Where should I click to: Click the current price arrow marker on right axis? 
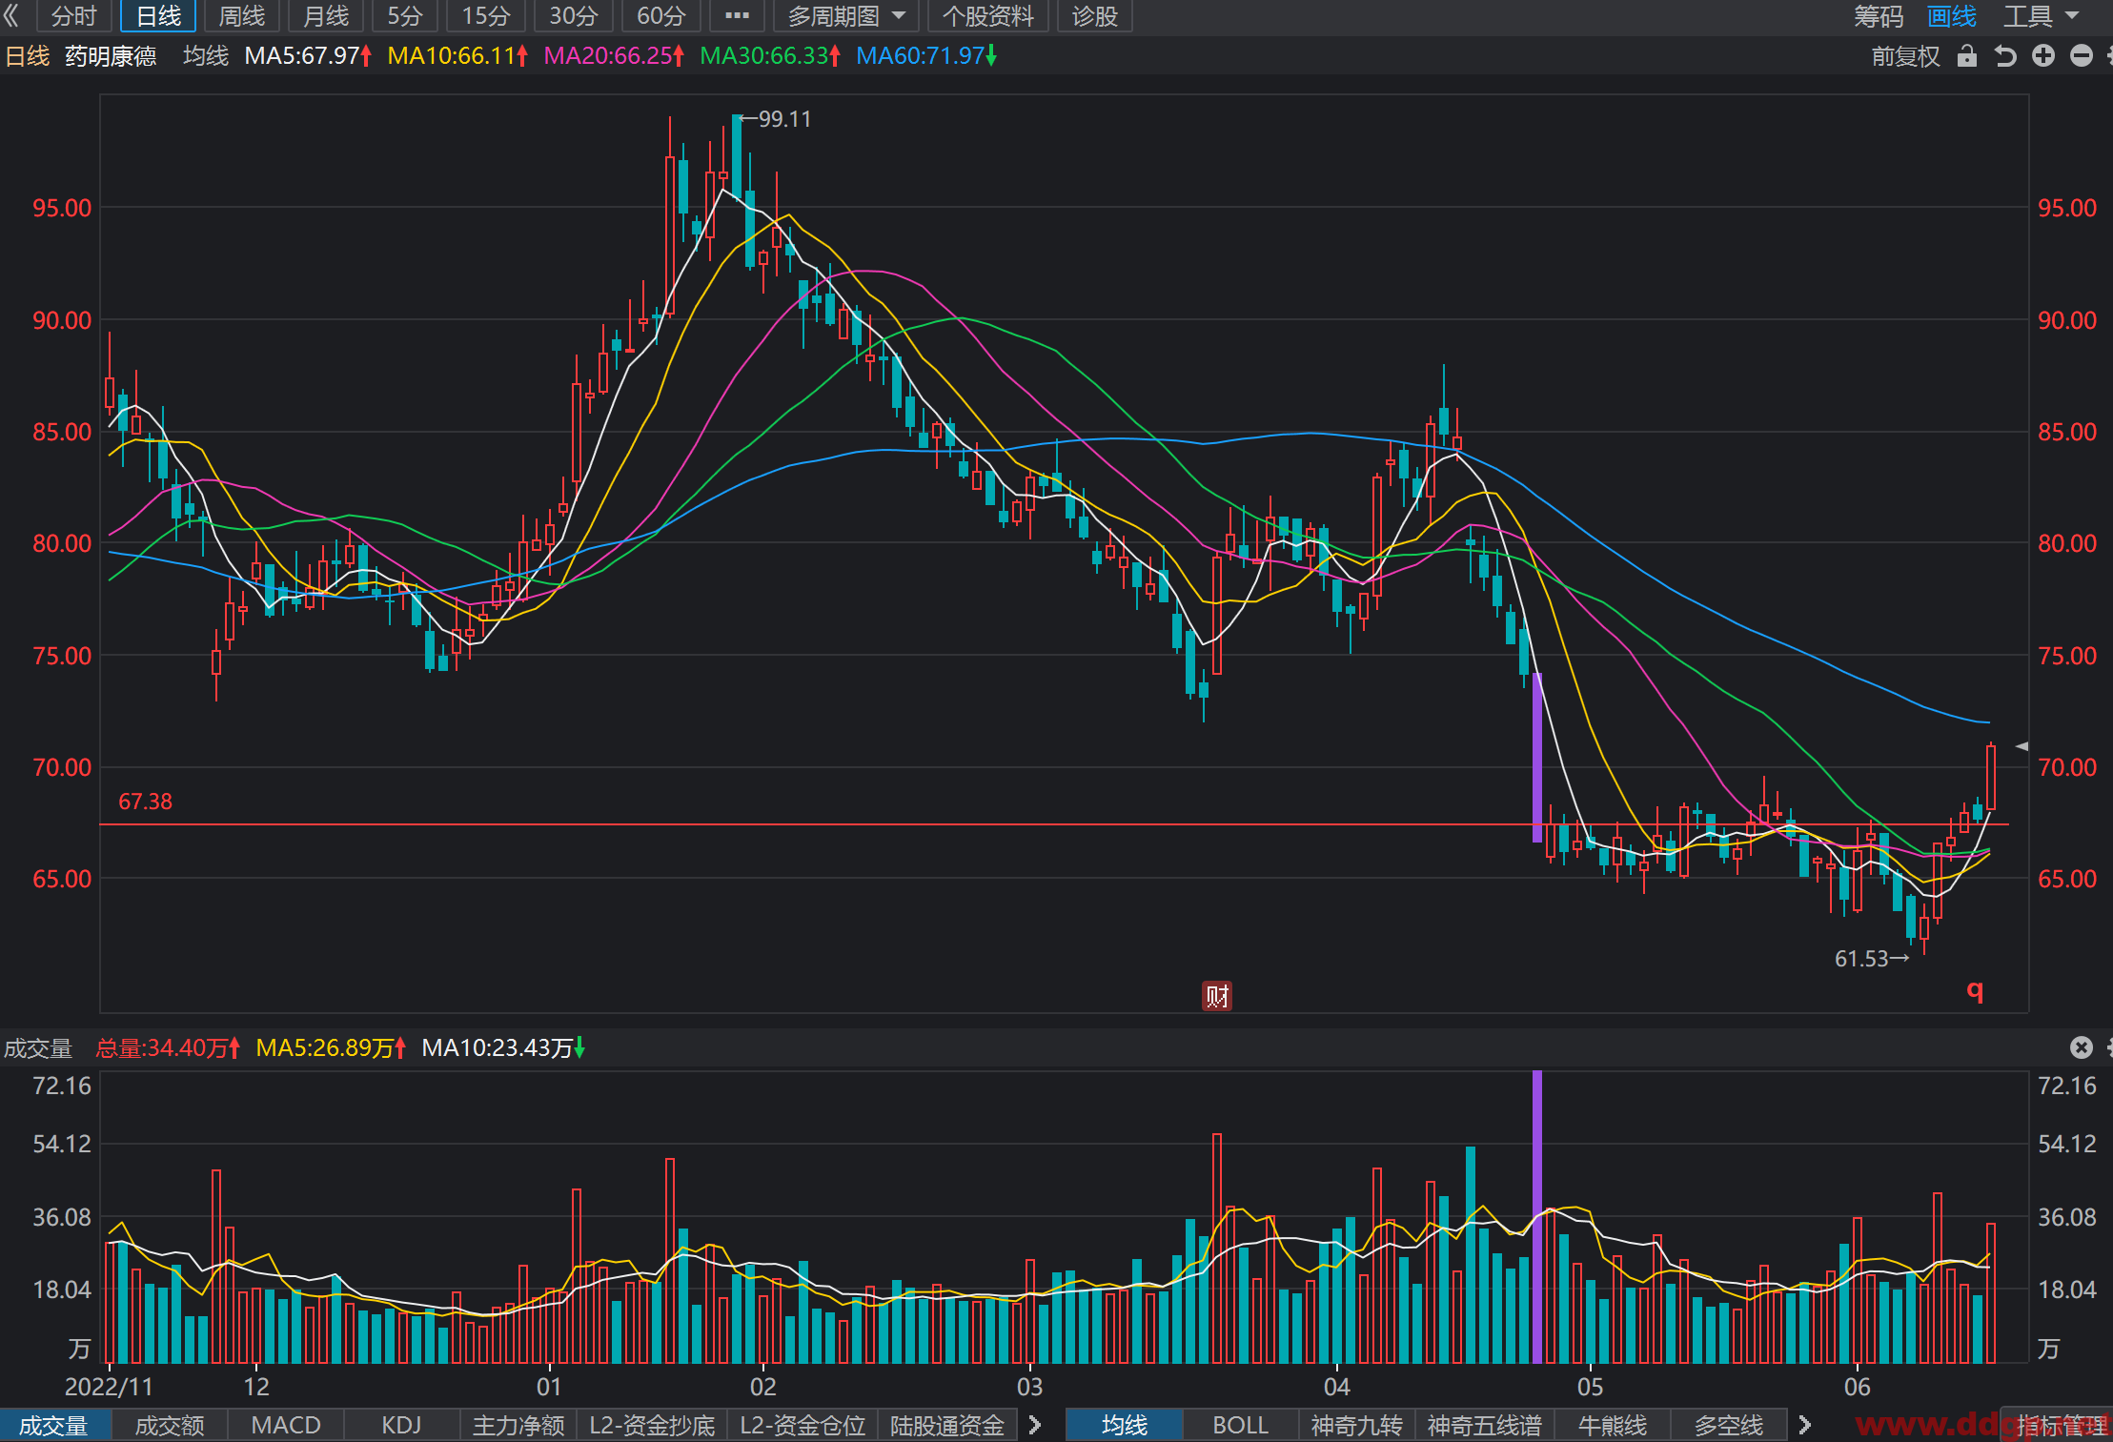(x=2021, y=747)
